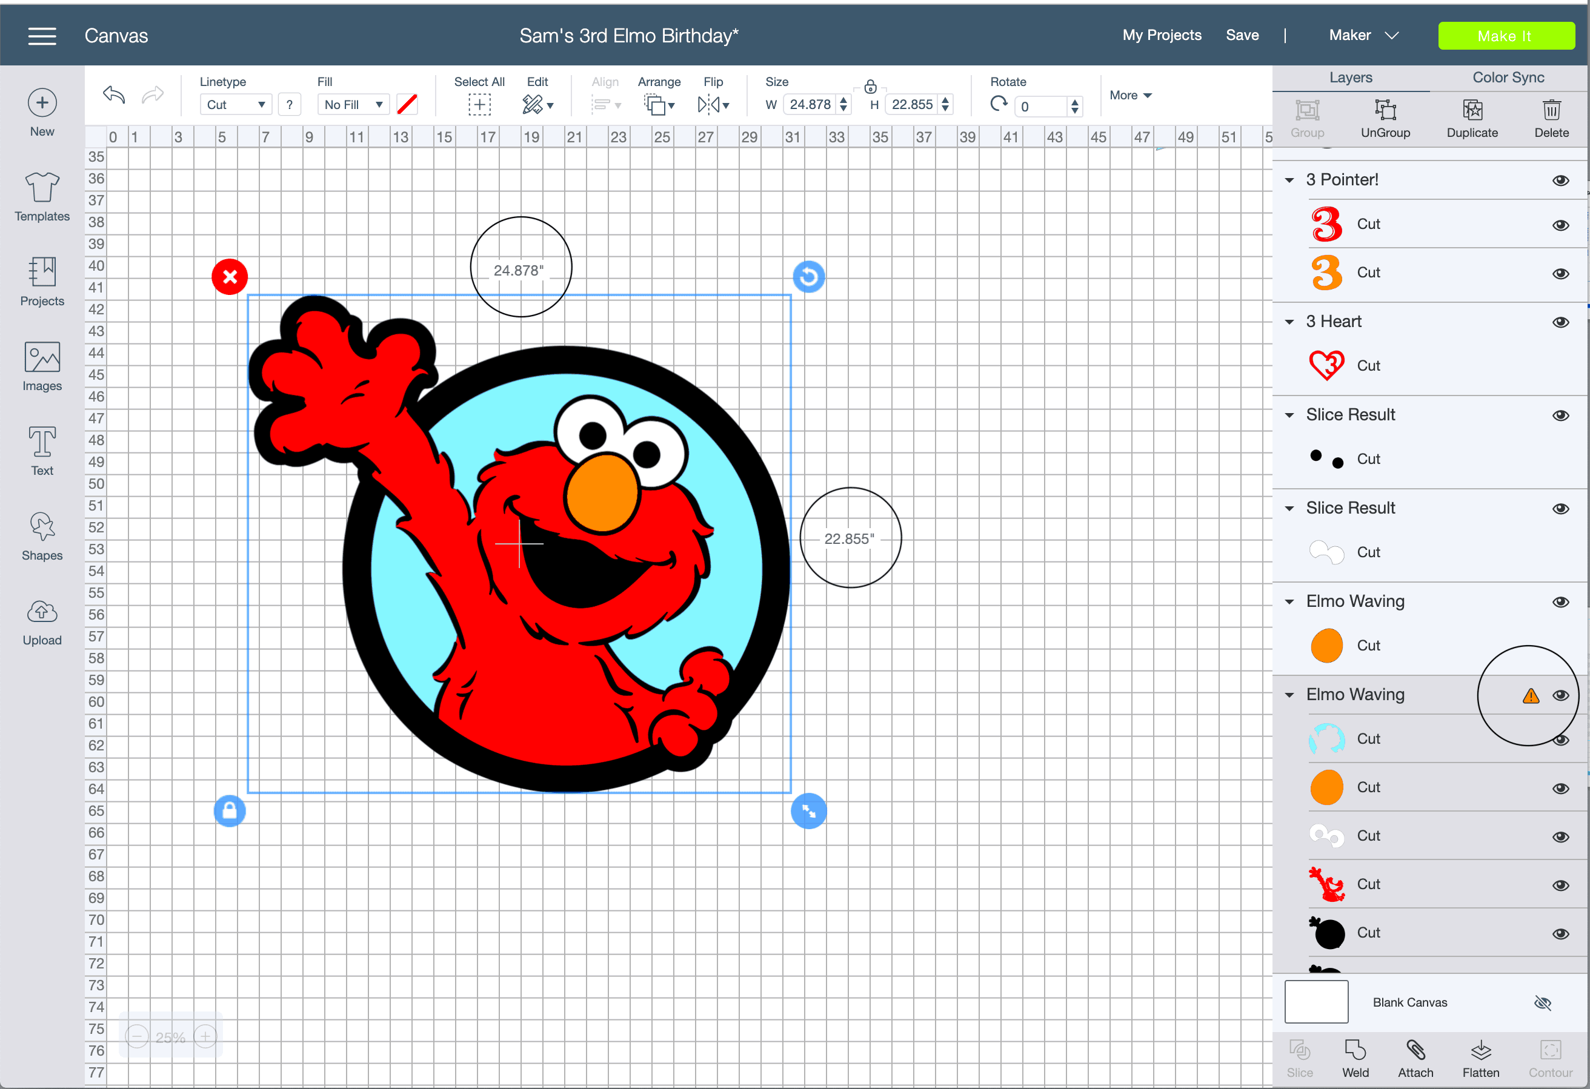The height and width of the screenshot is (1089, 1590).
Task: Click the warning triangle on Elmo Waving
Action: tap(1531, 696)
